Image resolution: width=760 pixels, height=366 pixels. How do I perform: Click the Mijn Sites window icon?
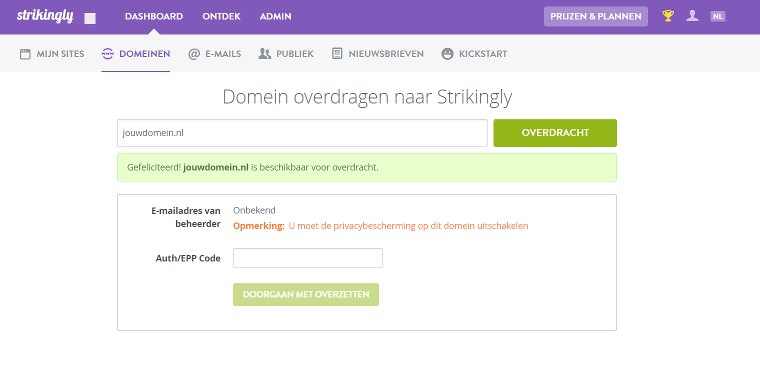[25, 54]
